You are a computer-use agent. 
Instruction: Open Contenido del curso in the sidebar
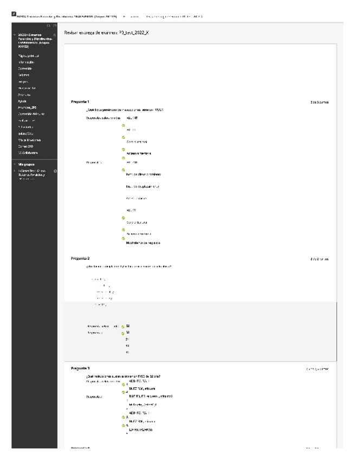tap(31, 114)
